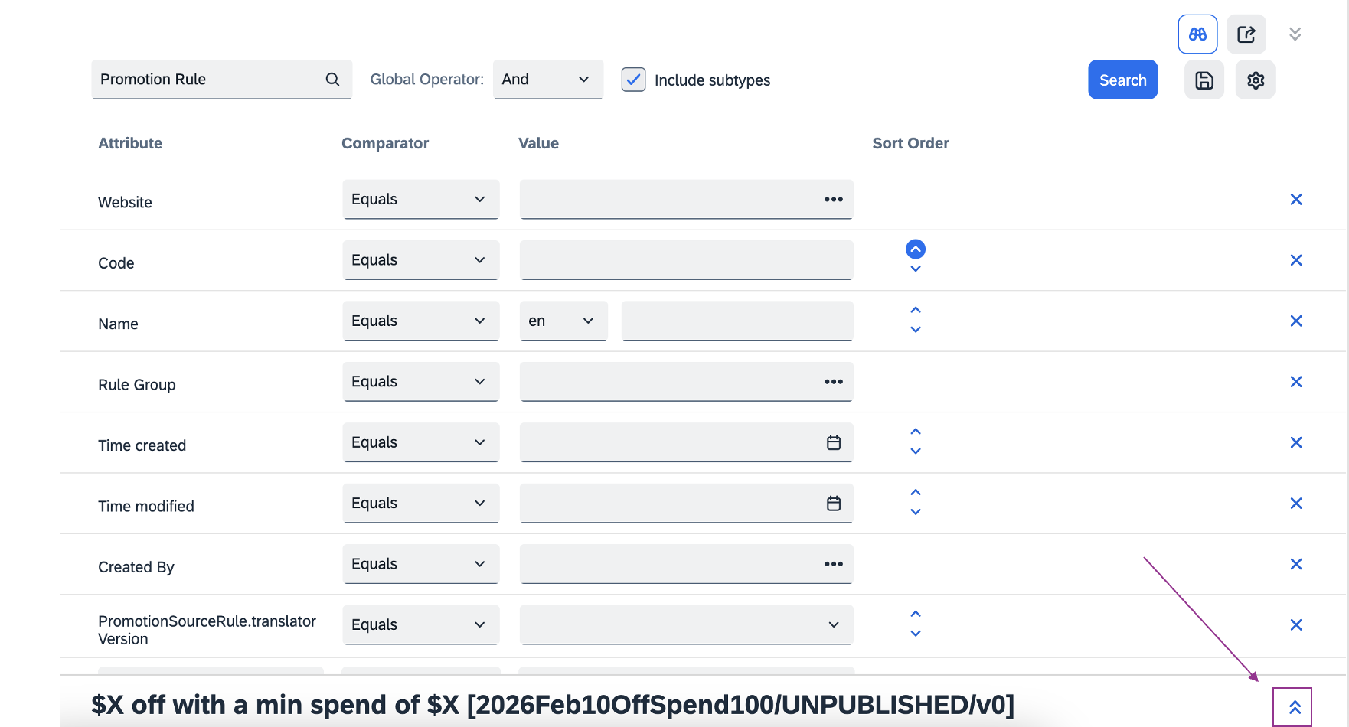Select ascending sort for Code attribute
Viewport: 1349px width, 727px height.
(x=916, y=249)
